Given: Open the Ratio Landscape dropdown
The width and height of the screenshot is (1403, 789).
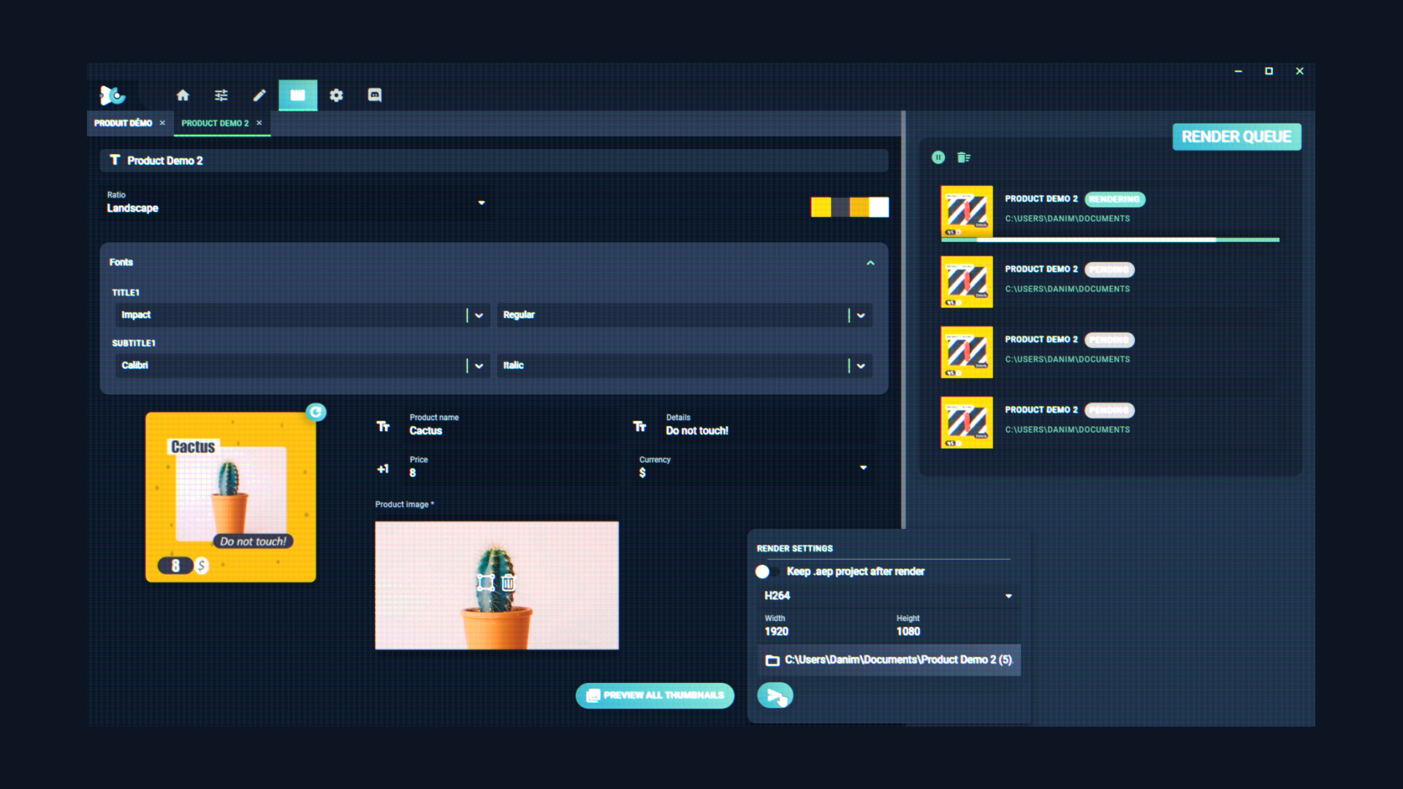Looking at the screenshot, I should point(481,203).
